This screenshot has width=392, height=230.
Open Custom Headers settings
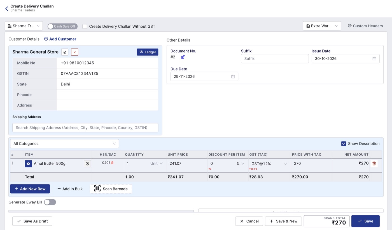(x=365, y=26)
